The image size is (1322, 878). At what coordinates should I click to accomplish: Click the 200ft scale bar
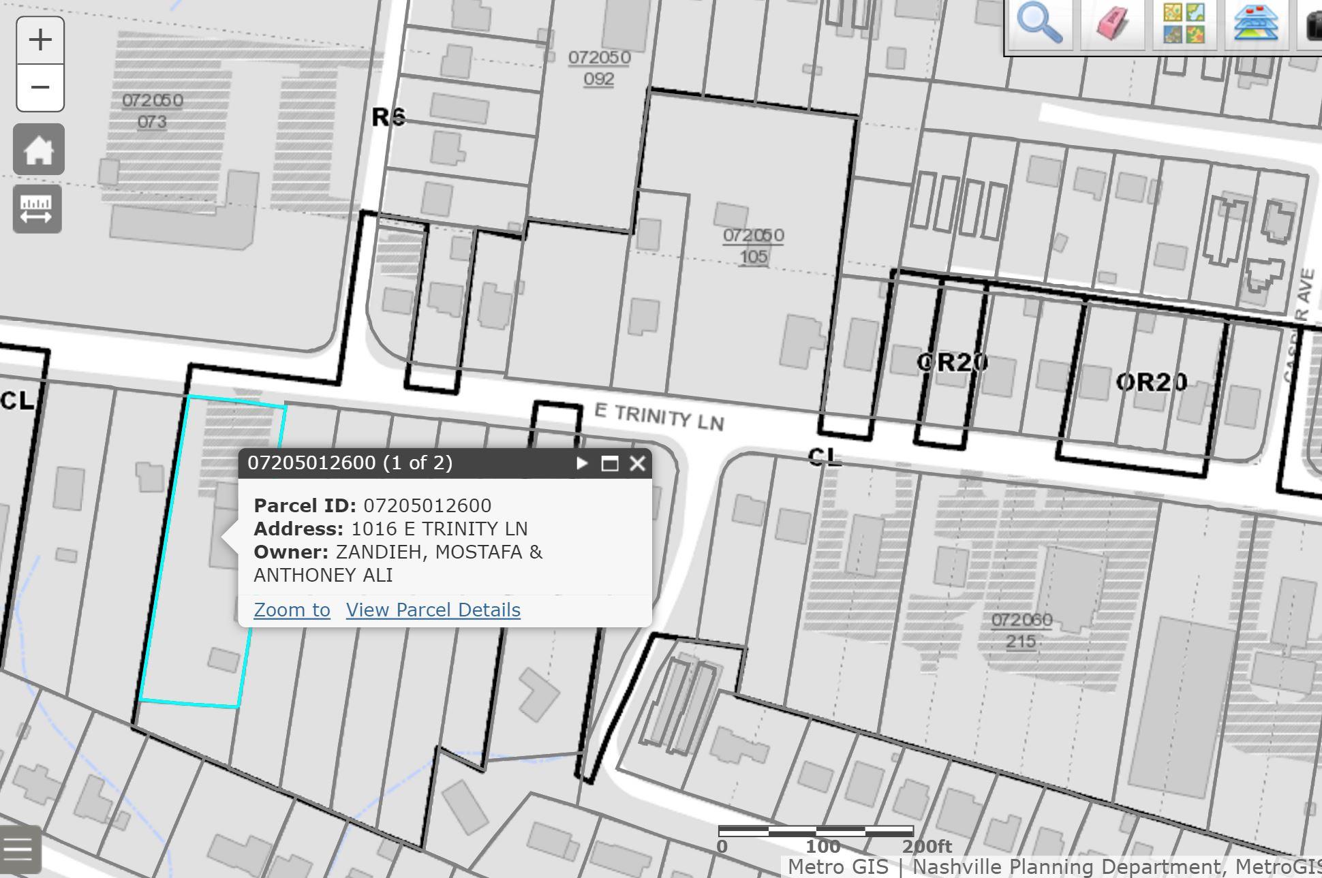(x=816, y=831)
